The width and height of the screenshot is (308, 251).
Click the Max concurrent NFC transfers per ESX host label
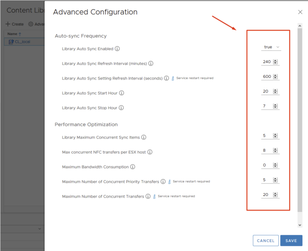(104, 152)
